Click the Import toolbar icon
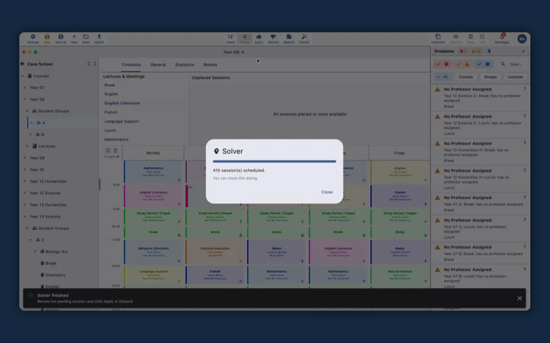The height and width of the screenshot is (343, 550). point(99,39)
